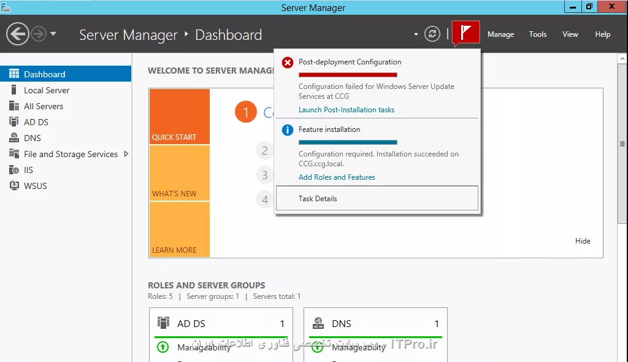The height and width of the screenshot is (362, 628).
Task: Click the 'Servers total: 1' summary text
Action: pyautogui.click(x=277, y=296)
